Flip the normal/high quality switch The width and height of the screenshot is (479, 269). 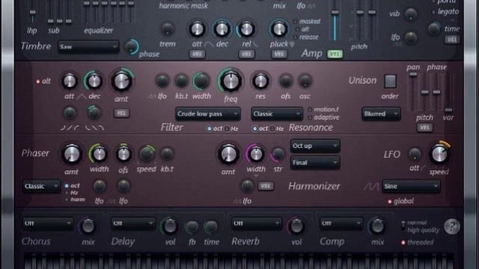(x=403, y=226)
